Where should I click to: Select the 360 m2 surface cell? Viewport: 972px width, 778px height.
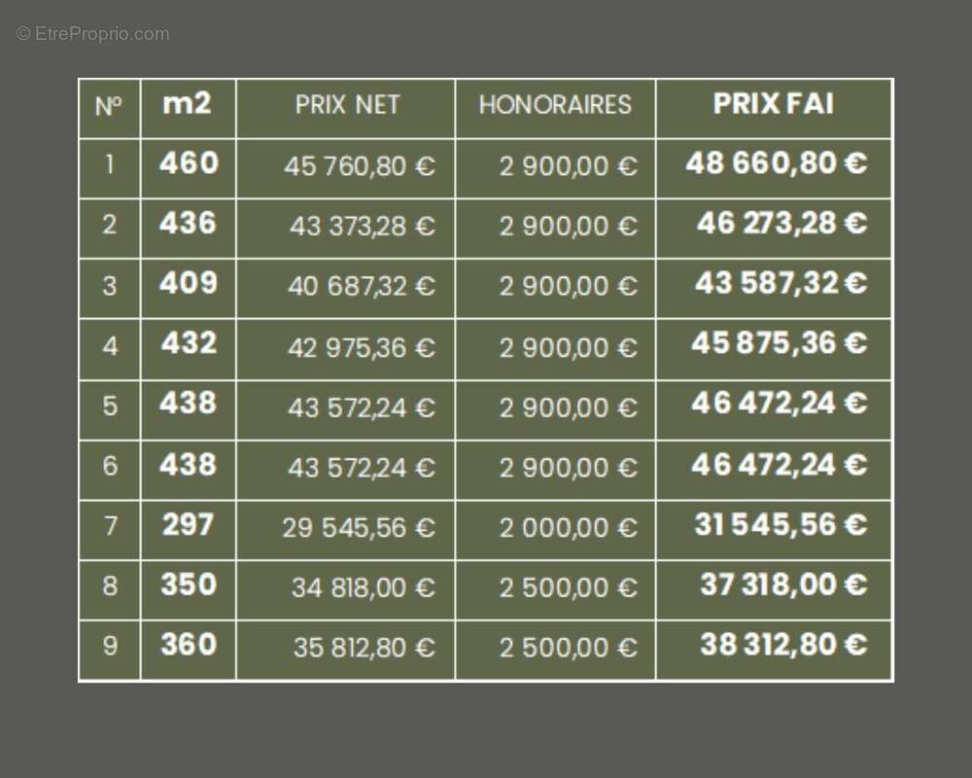(x=189, y=644)
